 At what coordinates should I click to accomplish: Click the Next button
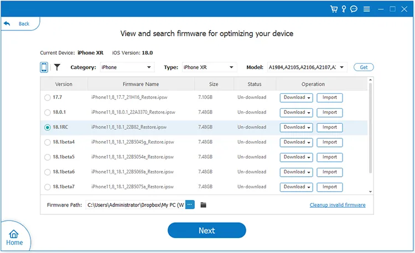click(207, 230)
